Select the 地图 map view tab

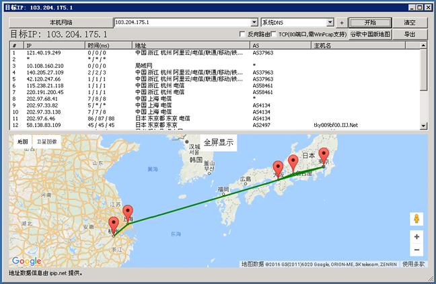(x=23, y=142)
